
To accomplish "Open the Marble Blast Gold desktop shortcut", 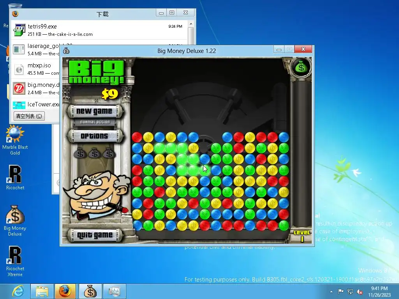I will (x=15, y=140).
